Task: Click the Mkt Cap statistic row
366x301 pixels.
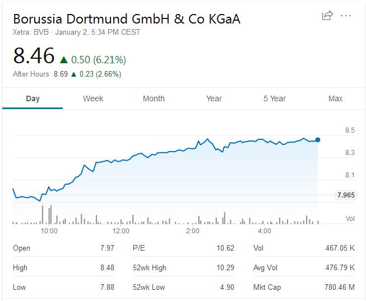Action: (304, 287)
